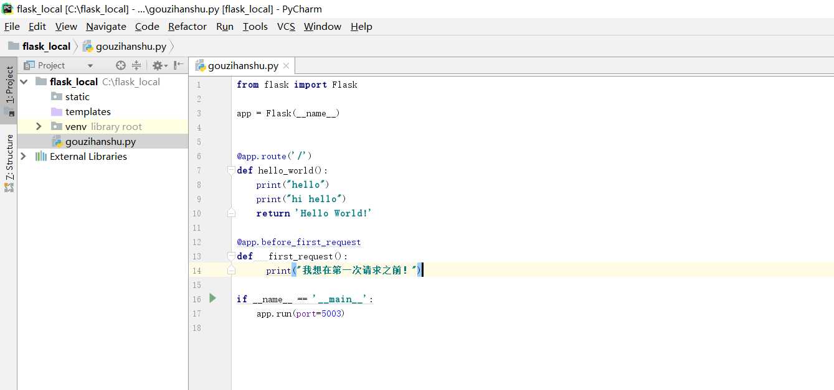Toggle the 1: Project side tab

click(x=9, y=91)
